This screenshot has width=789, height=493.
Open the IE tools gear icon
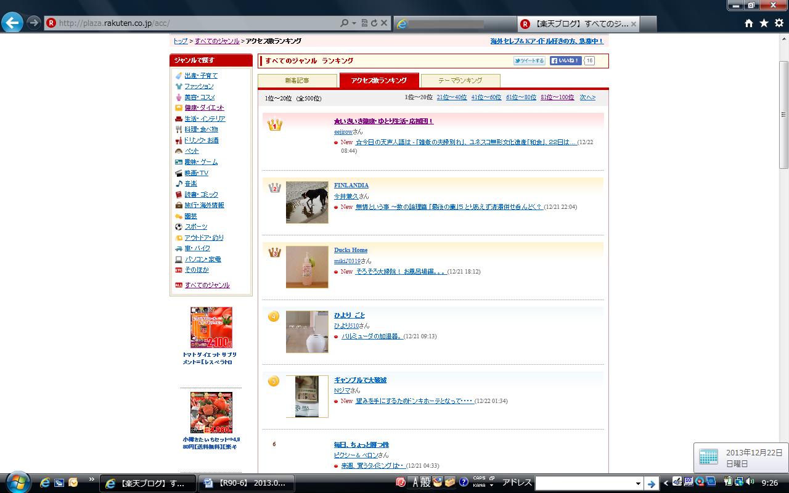point(779,23)
